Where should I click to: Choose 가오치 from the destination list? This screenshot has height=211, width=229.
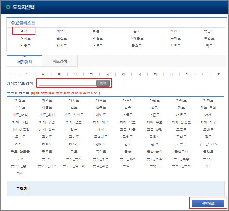[127, 101]
